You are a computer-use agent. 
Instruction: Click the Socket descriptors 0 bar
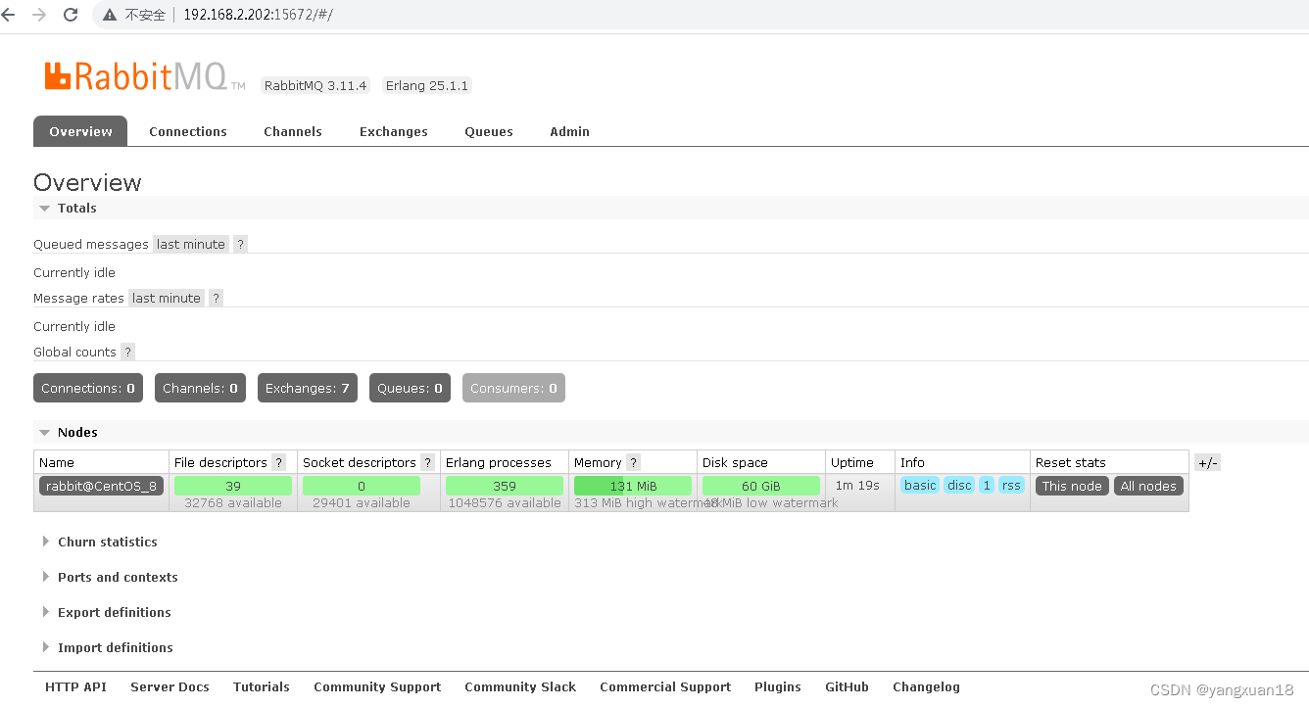(362, 486)
